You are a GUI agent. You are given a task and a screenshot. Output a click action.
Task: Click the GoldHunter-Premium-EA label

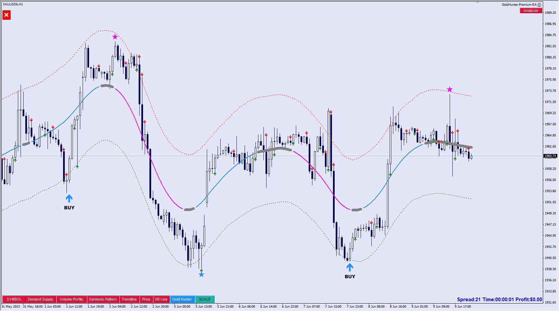tap(519, 5)
